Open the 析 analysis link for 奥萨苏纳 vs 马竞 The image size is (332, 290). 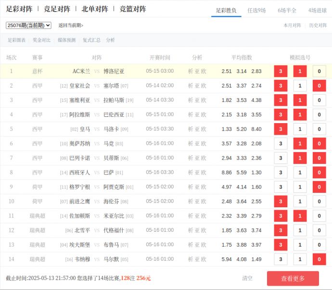(191, 144)
